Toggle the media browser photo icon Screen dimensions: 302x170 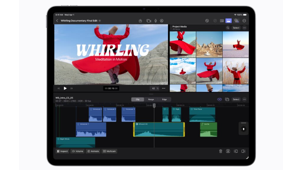(x=228, y=21)
